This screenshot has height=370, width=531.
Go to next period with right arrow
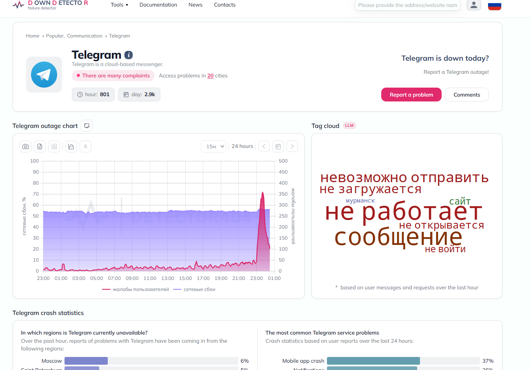pyautogui.click(x=292, y=147)
